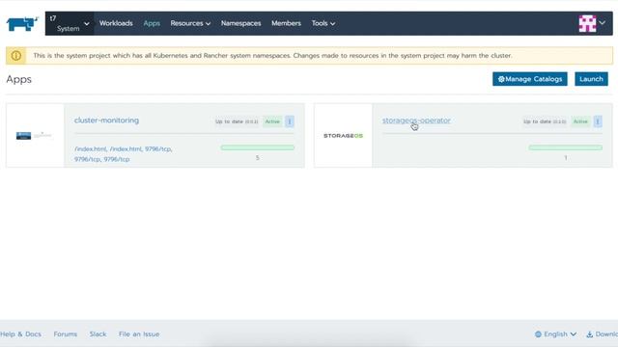Open the cluster-monitoring more actions menu
Screen dimensions: 618x347
pos(290,121)
